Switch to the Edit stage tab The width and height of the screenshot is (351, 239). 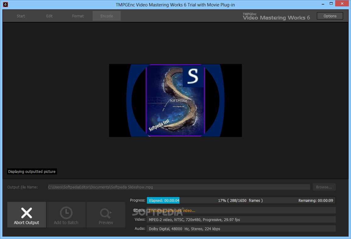click(49, 16)
